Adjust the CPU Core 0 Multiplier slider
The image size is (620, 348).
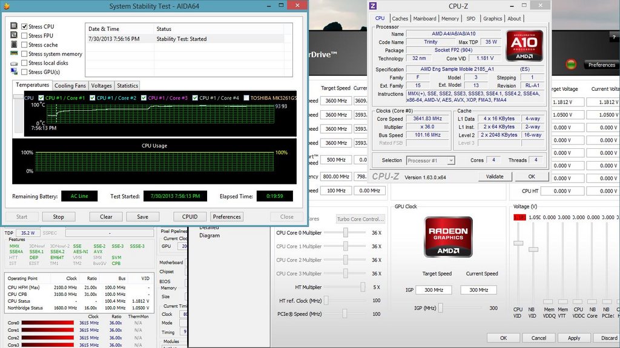346,233
